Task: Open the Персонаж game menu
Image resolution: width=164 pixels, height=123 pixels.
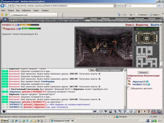Action: 139,18
